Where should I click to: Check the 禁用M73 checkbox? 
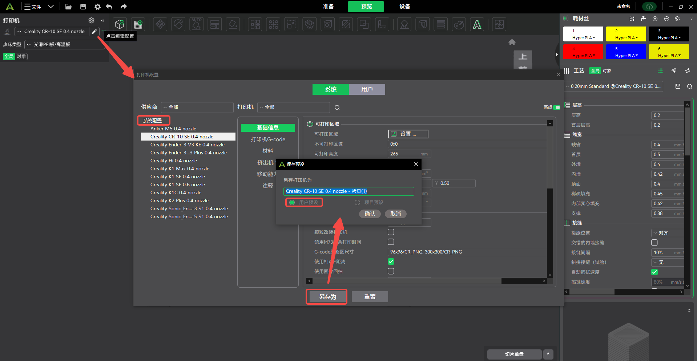tap(391, 242)
